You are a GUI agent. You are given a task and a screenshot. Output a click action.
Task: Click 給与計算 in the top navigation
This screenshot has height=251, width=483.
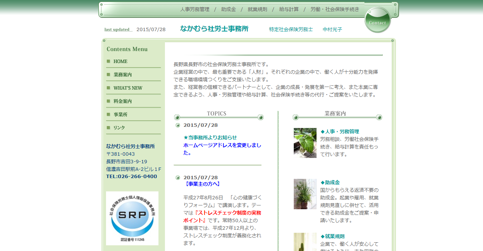tap(289, 9)
